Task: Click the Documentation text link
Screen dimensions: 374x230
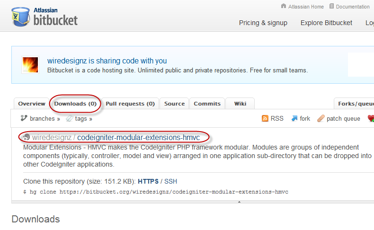Action: click(x=353, y=7)
